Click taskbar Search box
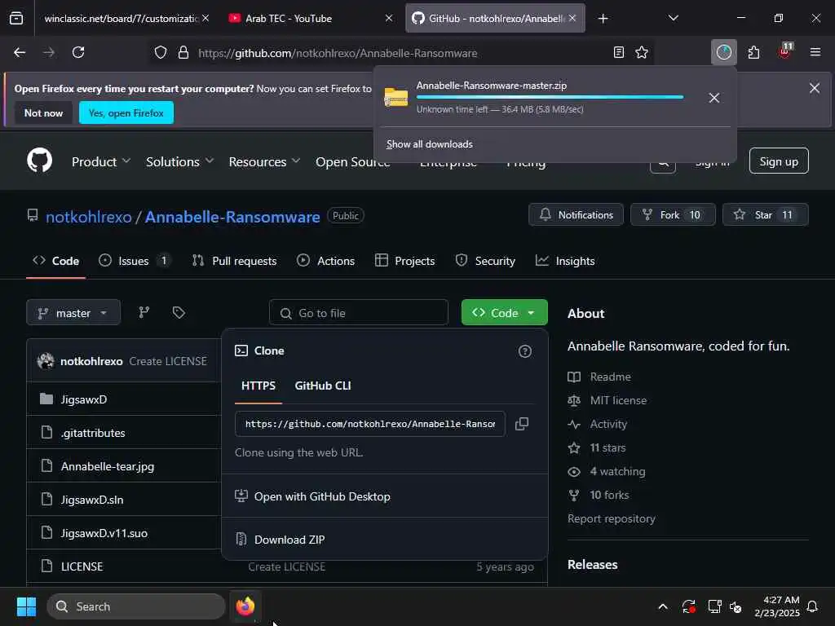The image size is (835, 626). click(136, 606)
